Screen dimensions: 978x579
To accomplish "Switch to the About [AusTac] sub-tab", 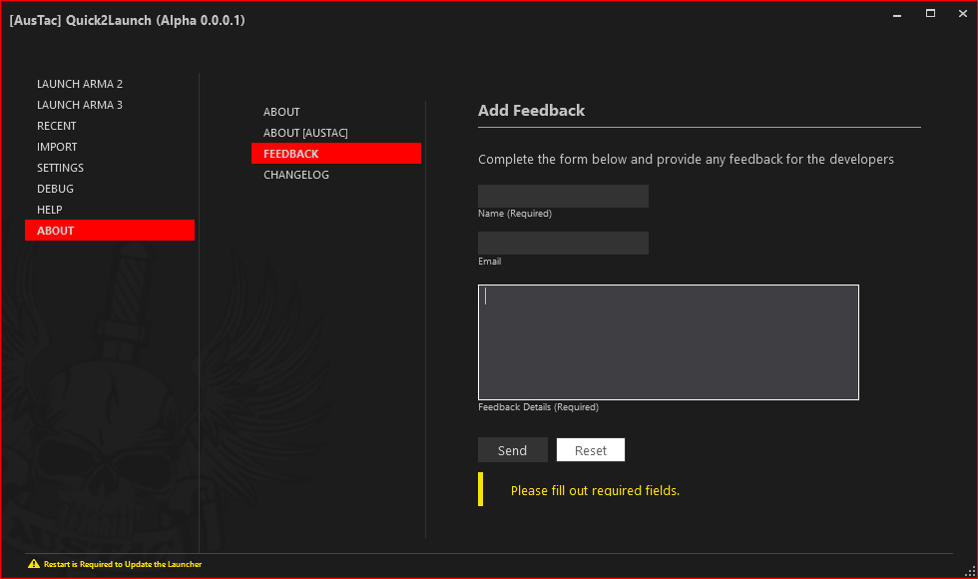I will [335, 133].
